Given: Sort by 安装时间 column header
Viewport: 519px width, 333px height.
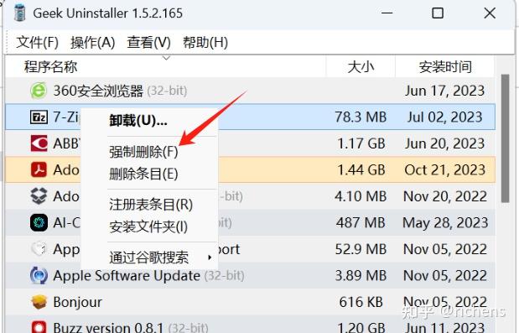Looking at the screenshot, I should pos(445,67).
